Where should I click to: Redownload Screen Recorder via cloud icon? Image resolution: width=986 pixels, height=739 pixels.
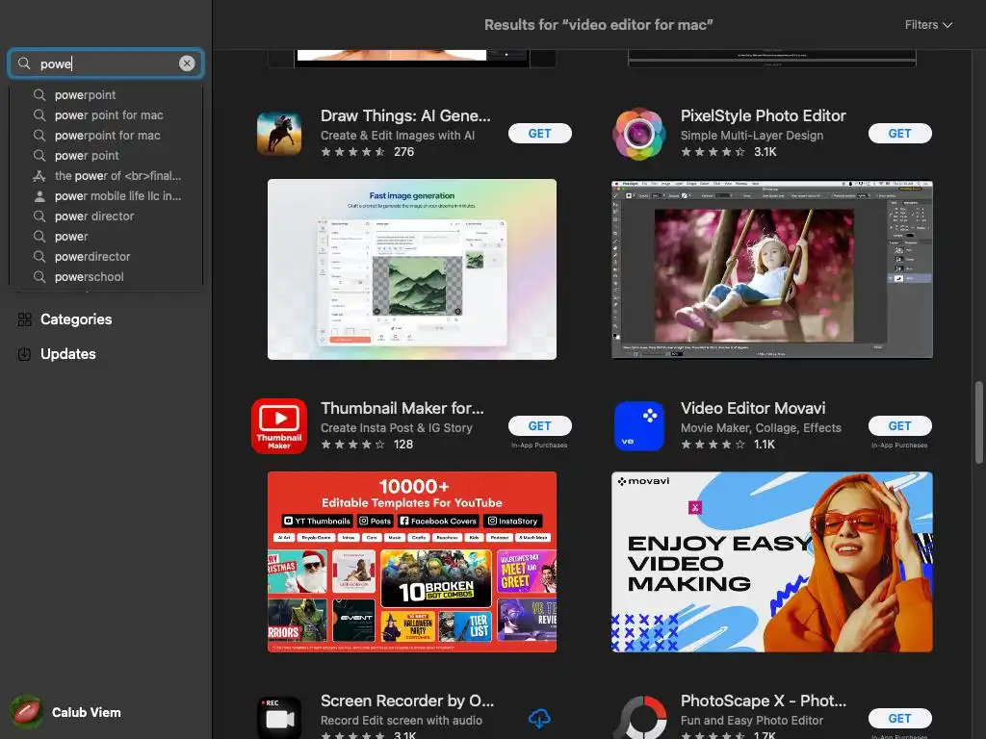click(x=539, y=718)
